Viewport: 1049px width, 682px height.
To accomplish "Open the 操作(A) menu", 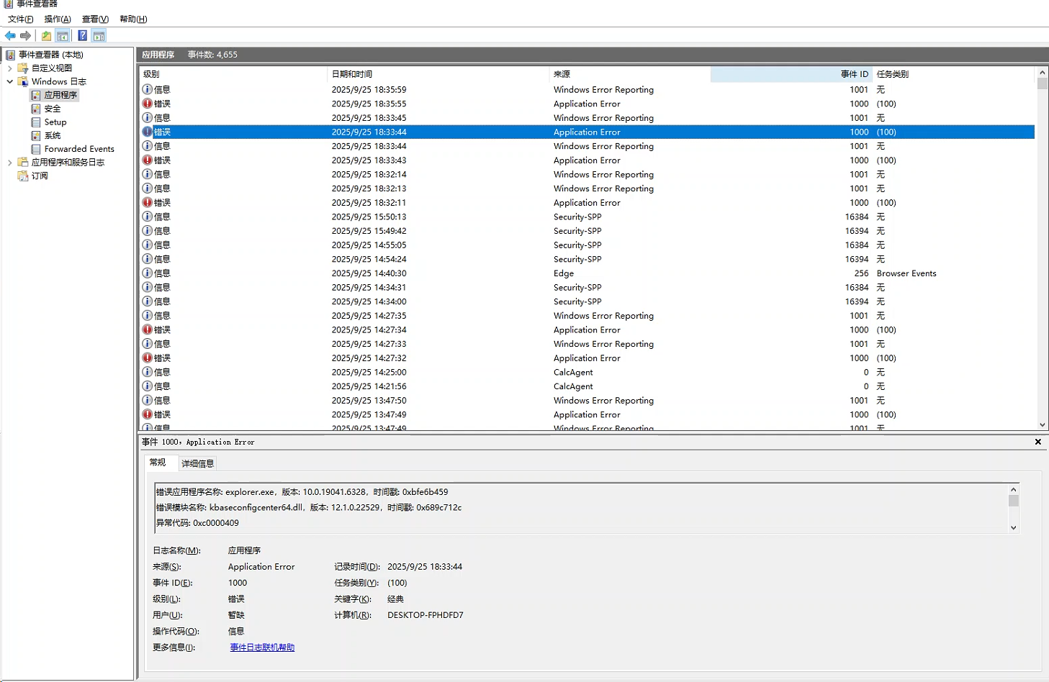I will [x=58, y=19].
